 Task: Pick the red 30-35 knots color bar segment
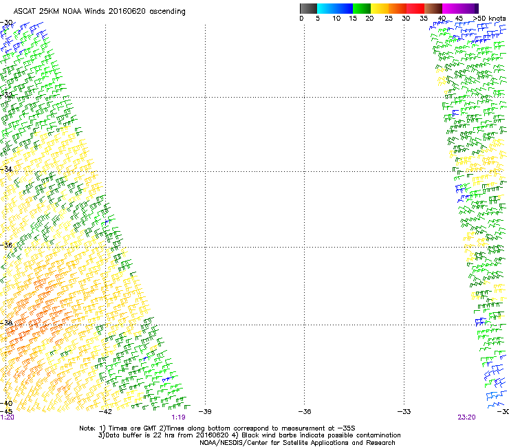click(x=415, y=8)
